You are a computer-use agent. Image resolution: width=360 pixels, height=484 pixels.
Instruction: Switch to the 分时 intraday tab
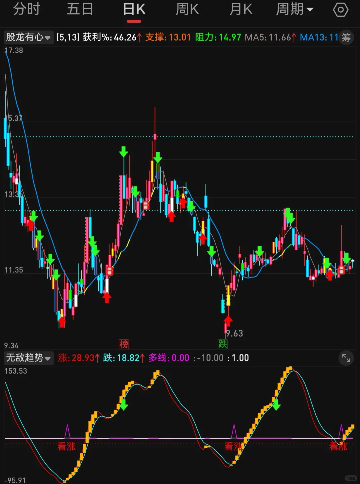tap(27, 9)
